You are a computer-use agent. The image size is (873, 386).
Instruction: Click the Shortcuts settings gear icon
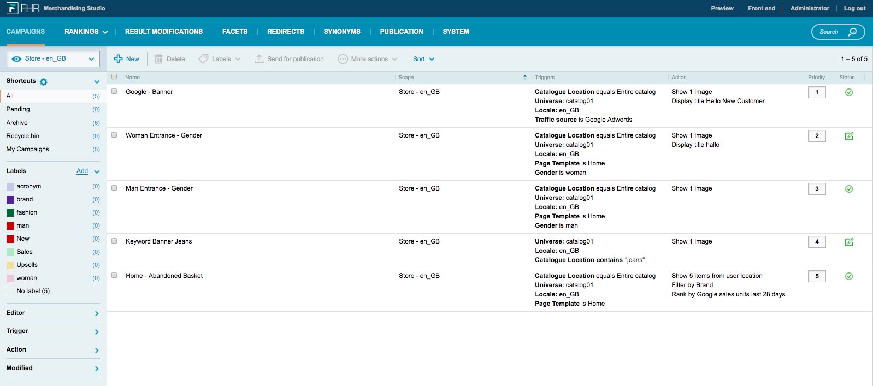coord(44,81)
